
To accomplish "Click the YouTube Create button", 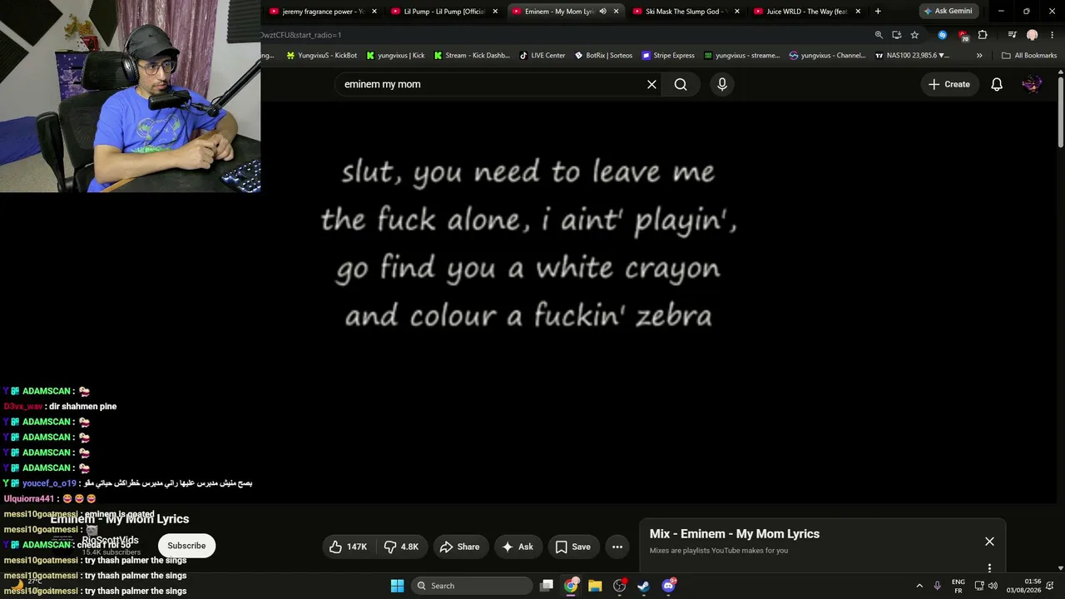I will pos(949,84).
